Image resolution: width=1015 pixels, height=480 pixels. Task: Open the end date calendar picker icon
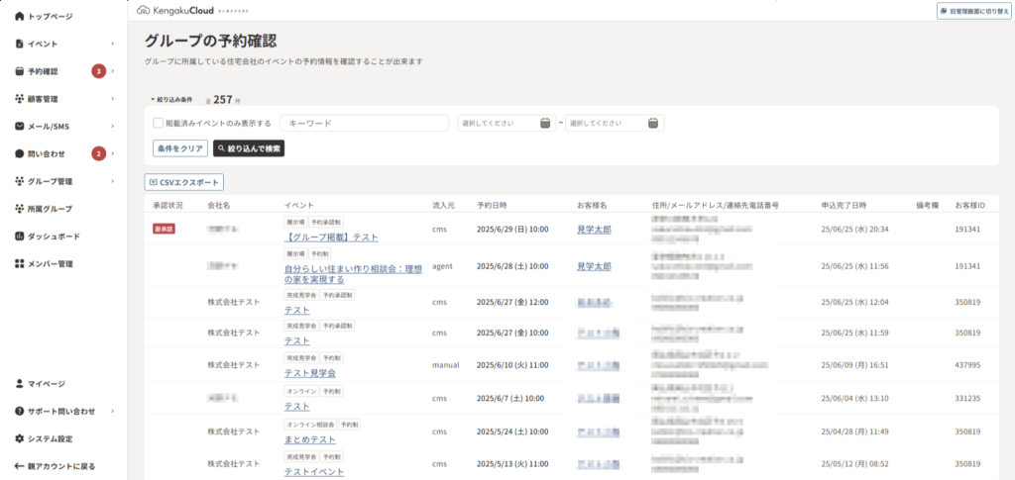tap(652, 123)
